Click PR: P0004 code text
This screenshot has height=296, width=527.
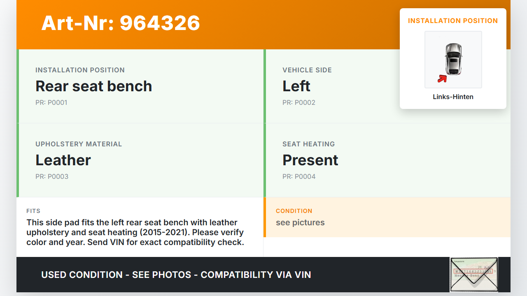click(x=299, y=177)
